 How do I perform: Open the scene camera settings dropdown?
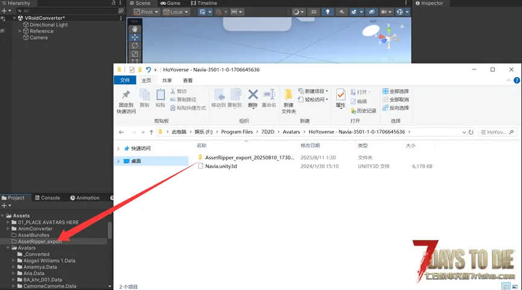(x=386, y=12)
